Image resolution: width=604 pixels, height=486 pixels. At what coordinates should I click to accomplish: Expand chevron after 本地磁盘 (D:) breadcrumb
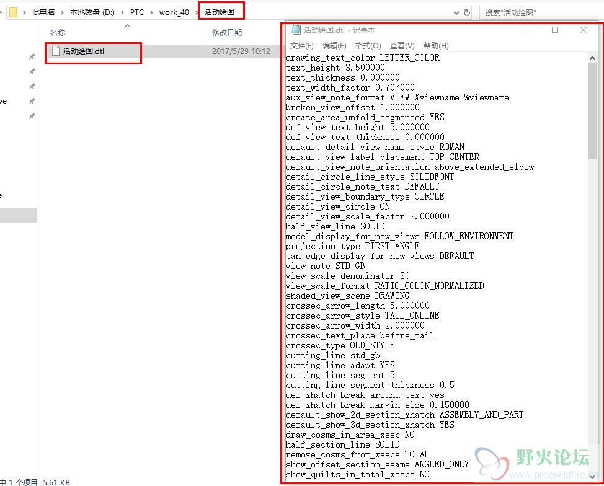(x=122, y=13)
